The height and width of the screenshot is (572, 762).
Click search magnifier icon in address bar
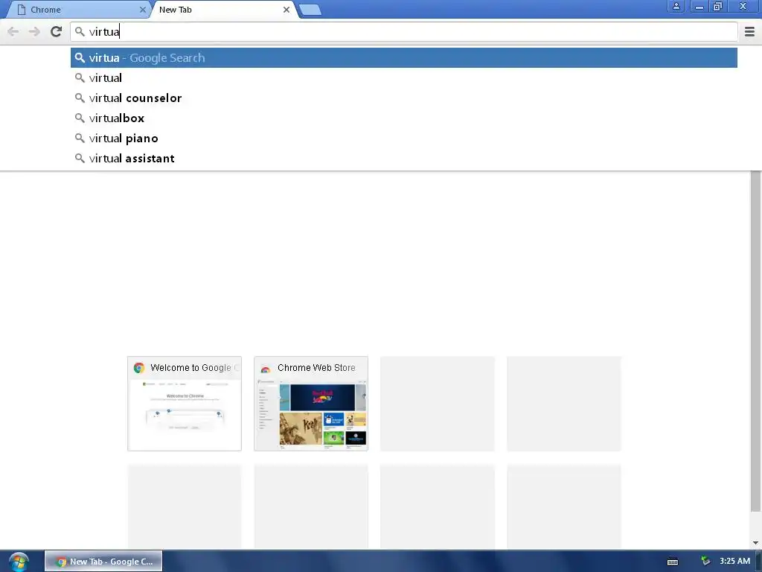click(80, 31)
